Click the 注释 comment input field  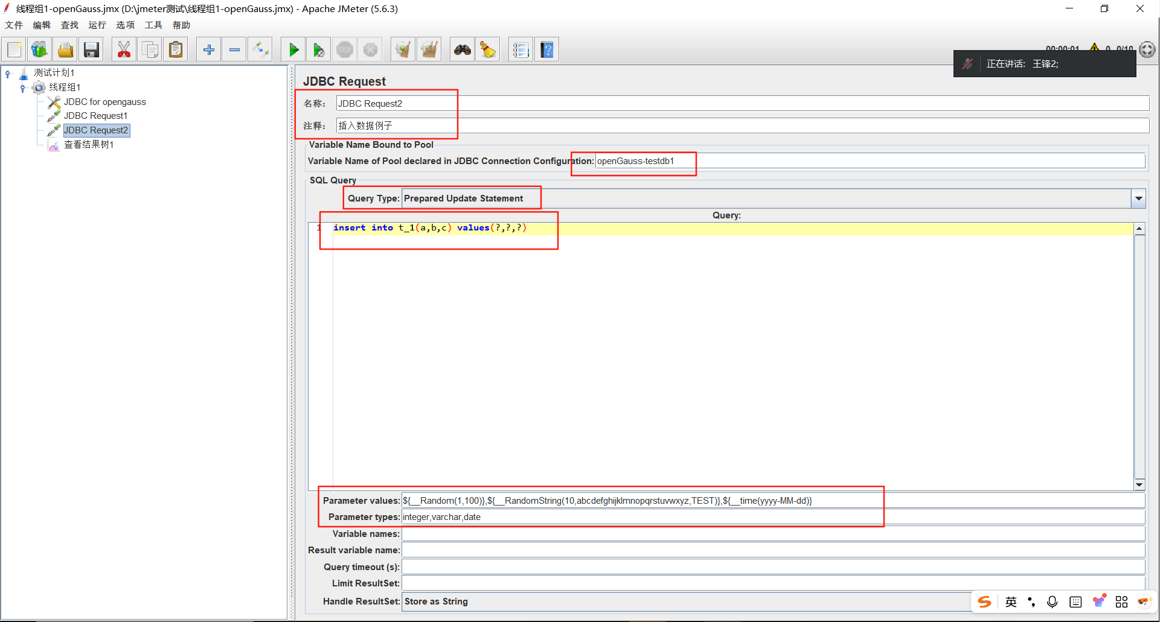pyautogui.click(x=742, y=125)
